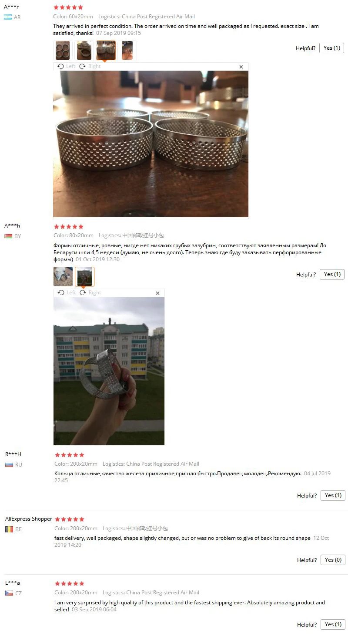348x634 pixels.
Task: Rotate the first review photo left
Action: pos(67,66)
